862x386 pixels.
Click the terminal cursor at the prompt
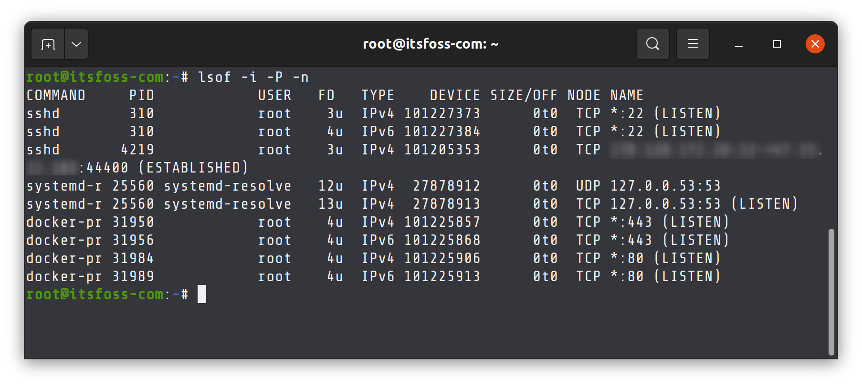pos(202,294)
